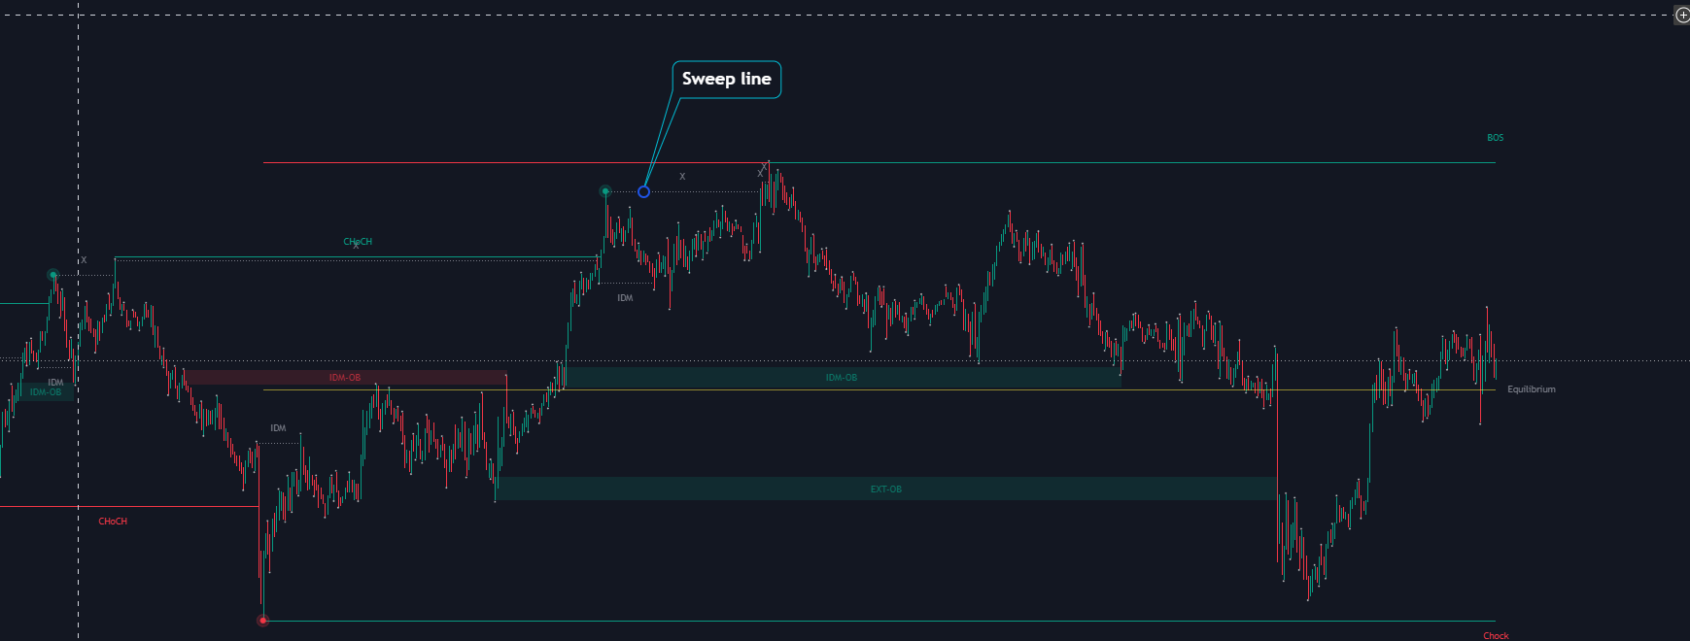1690x641 pixels.
Task: Click the green dot marker on the first swing high
Action: [x=53, y=275]
